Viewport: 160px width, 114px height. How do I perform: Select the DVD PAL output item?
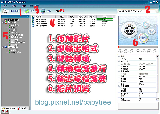point(14,27)
